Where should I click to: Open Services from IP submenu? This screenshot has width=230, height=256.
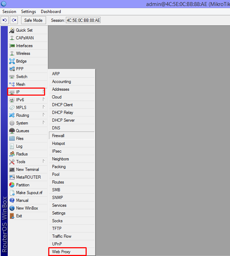coord(72,205)
